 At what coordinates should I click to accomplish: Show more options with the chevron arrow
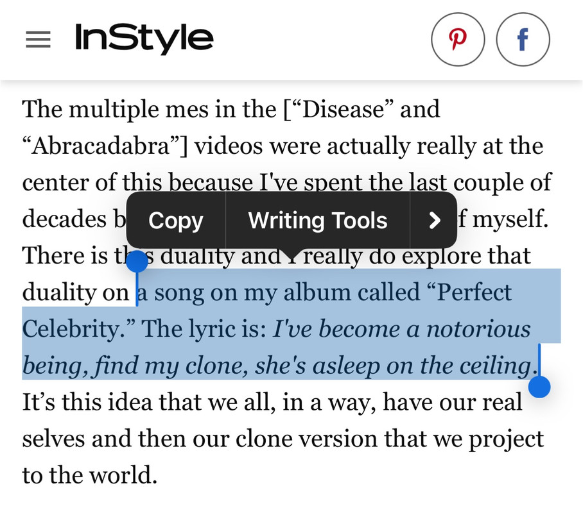pos(433,221)
